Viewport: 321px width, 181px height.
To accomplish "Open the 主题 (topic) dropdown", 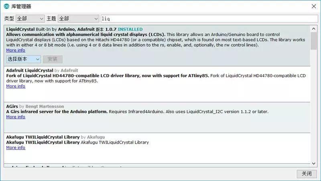I will point(78,19).
